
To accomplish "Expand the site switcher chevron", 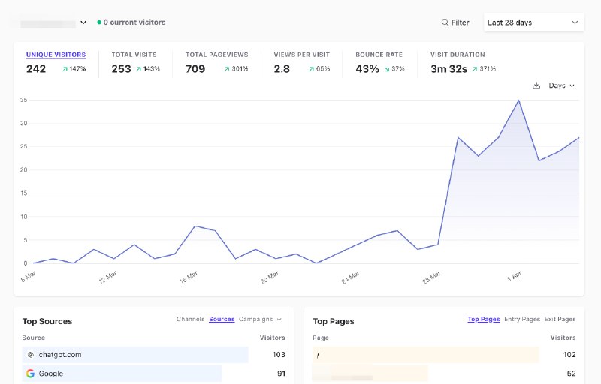I will (82, 22).
